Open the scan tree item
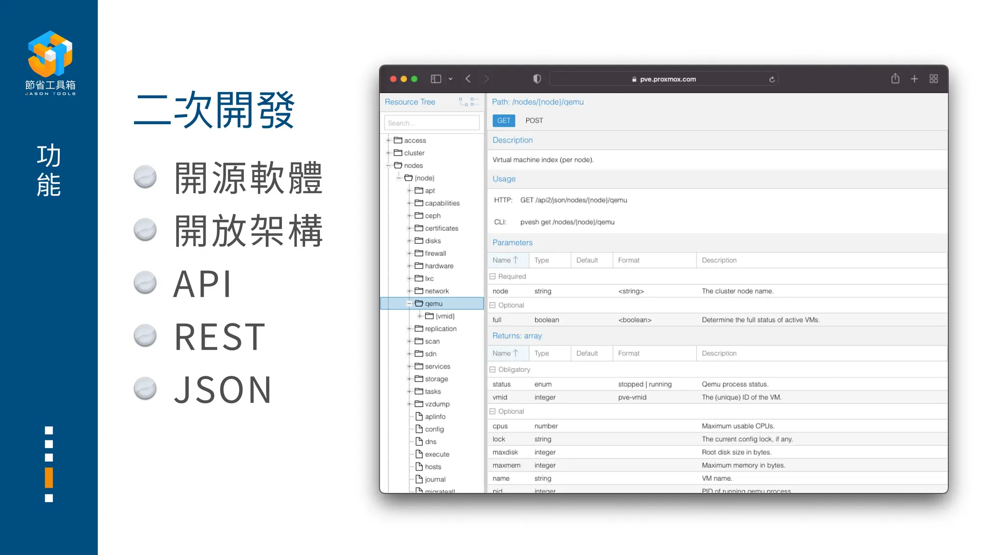 pyautogui.click(x=432, y=341)
